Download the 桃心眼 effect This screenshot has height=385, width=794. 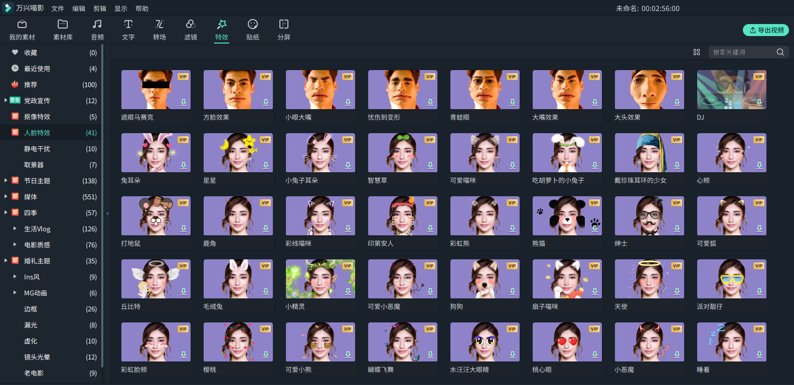pyautogui.click(x=595, y=354)
